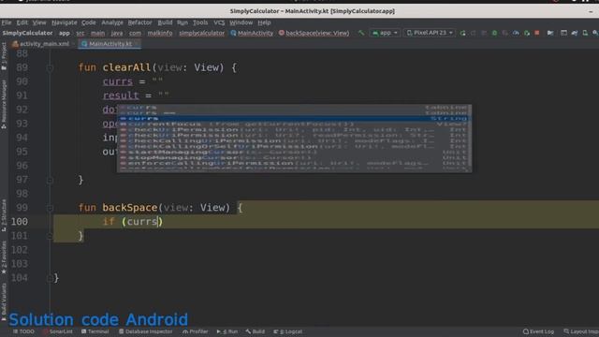Click the Make Project hammer icon
This screenshot has width=599, height=337.
361,33
